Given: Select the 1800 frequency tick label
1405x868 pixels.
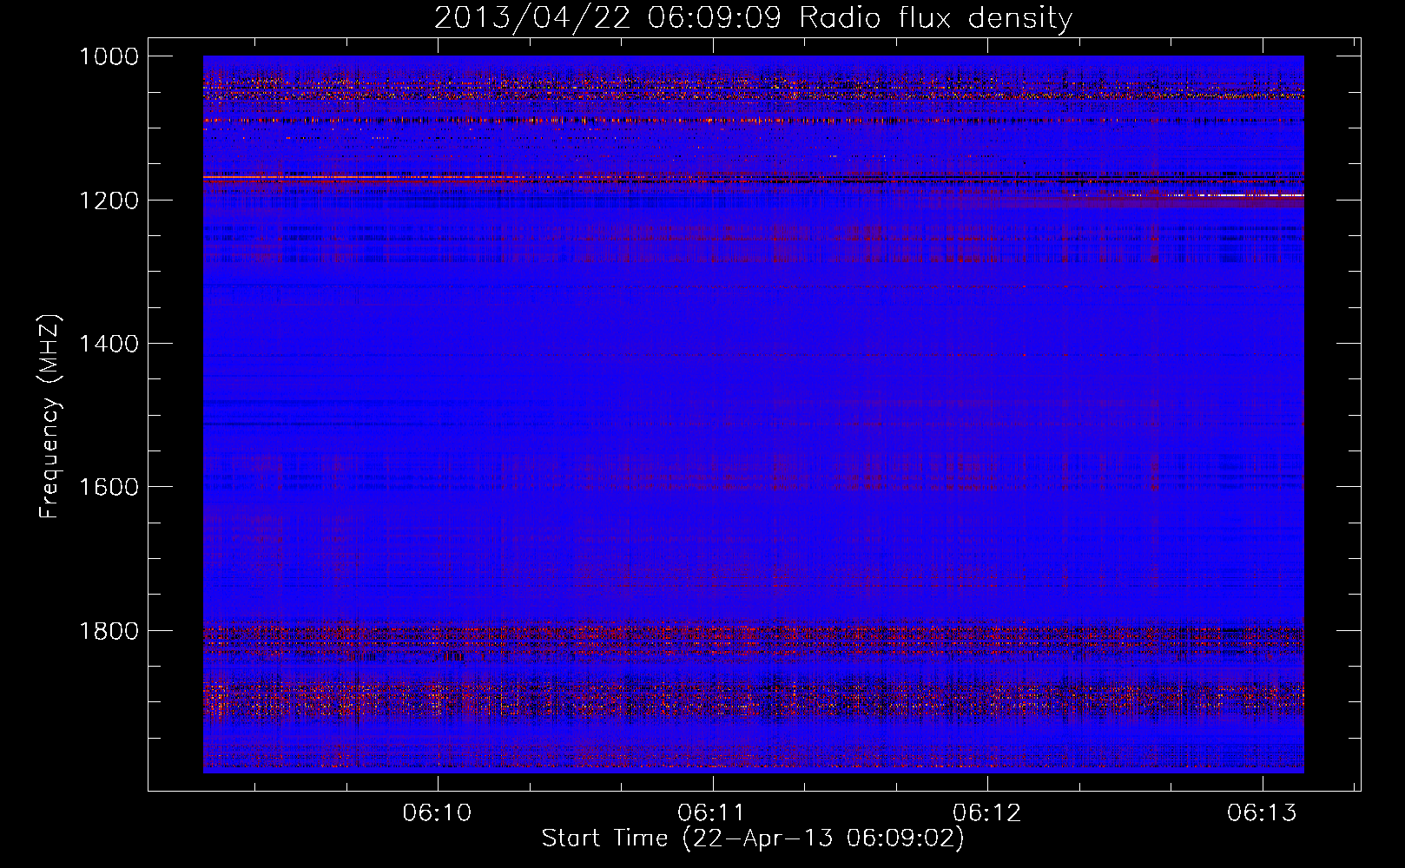Looking at the screenshot, I should (x=109, y=630).
